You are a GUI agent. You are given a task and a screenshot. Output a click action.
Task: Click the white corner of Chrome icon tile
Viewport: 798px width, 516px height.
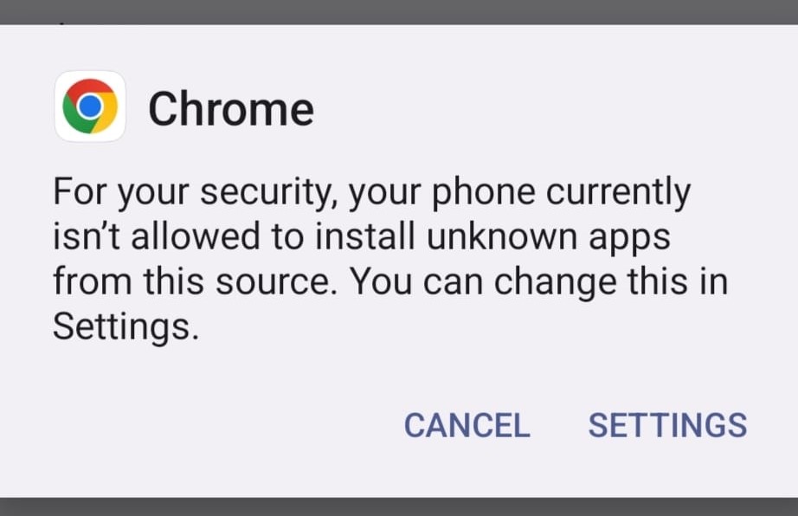(61, 77)
